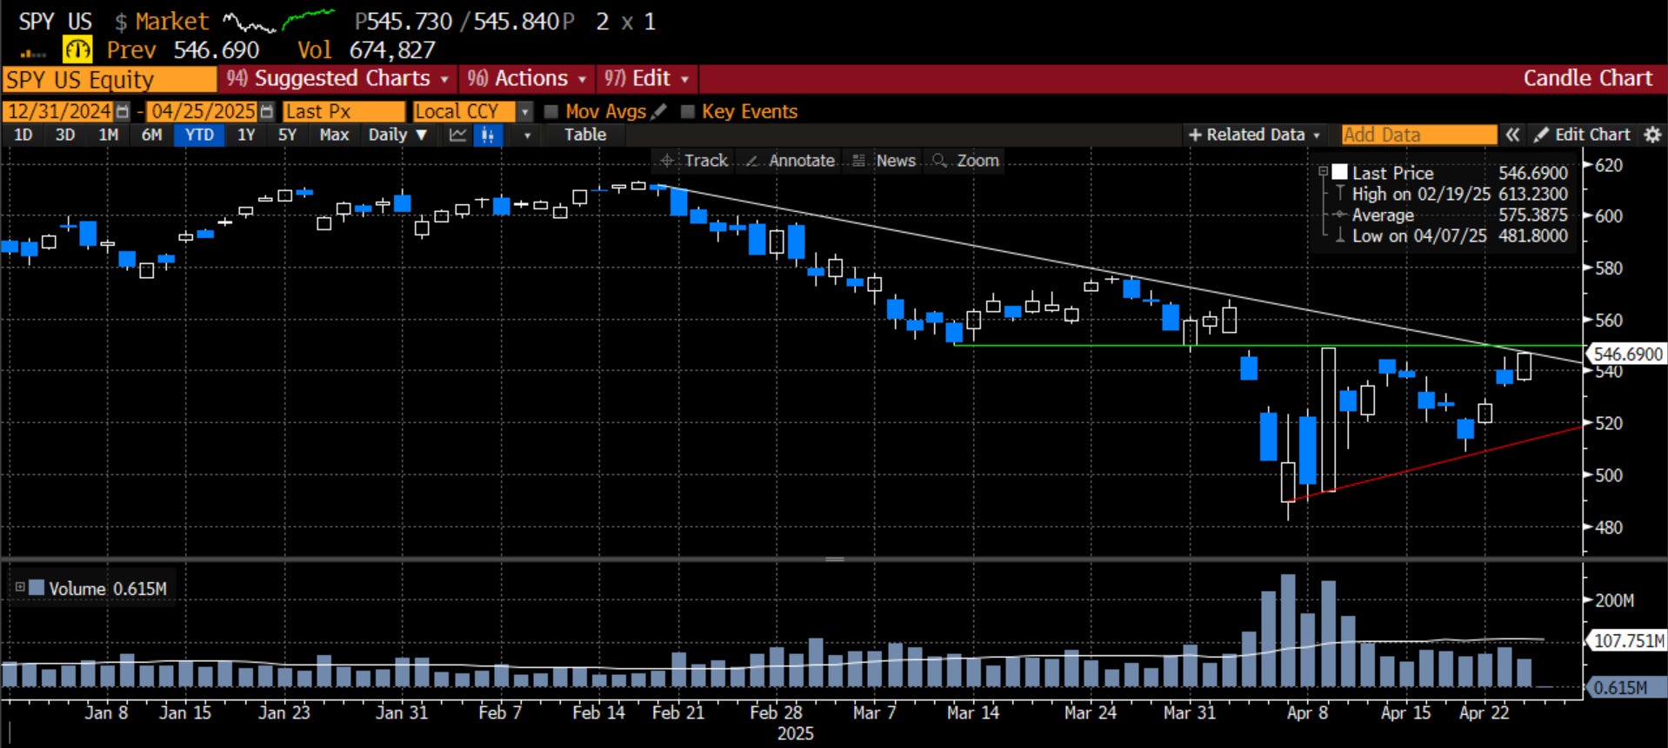Open chart settings gear icon
1668x748 pixels.
1652,135
